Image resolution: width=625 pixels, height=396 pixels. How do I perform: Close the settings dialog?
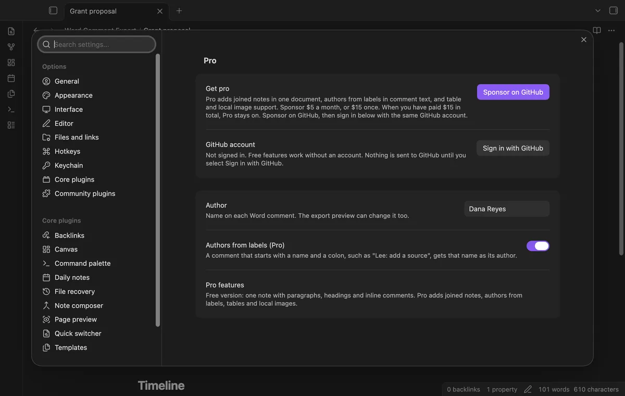coord(583,40)
